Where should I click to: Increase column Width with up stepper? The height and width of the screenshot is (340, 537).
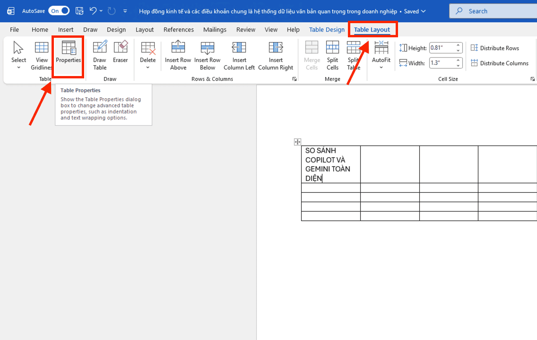coord(458,60)
